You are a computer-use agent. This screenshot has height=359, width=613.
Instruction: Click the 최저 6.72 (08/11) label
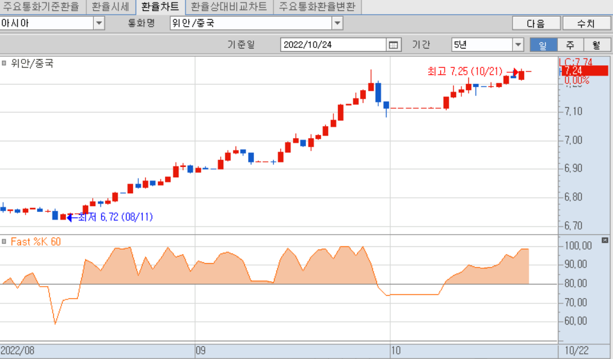(115, 217)
